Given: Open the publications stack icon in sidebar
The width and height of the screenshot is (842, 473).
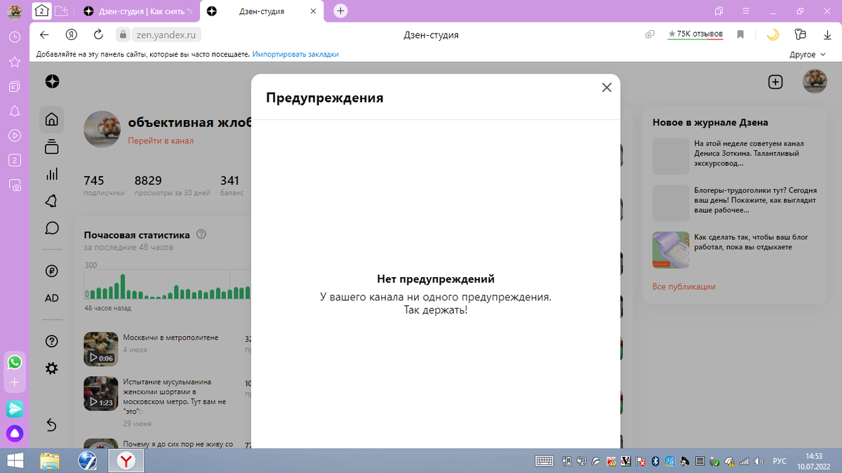Looking at the screenshot, I should point(52,147).
